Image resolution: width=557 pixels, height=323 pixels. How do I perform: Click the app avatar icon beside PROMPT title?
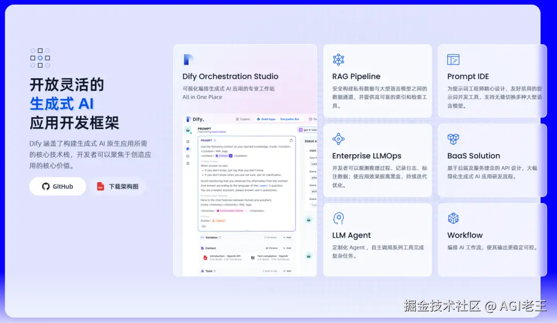(188, 130)
